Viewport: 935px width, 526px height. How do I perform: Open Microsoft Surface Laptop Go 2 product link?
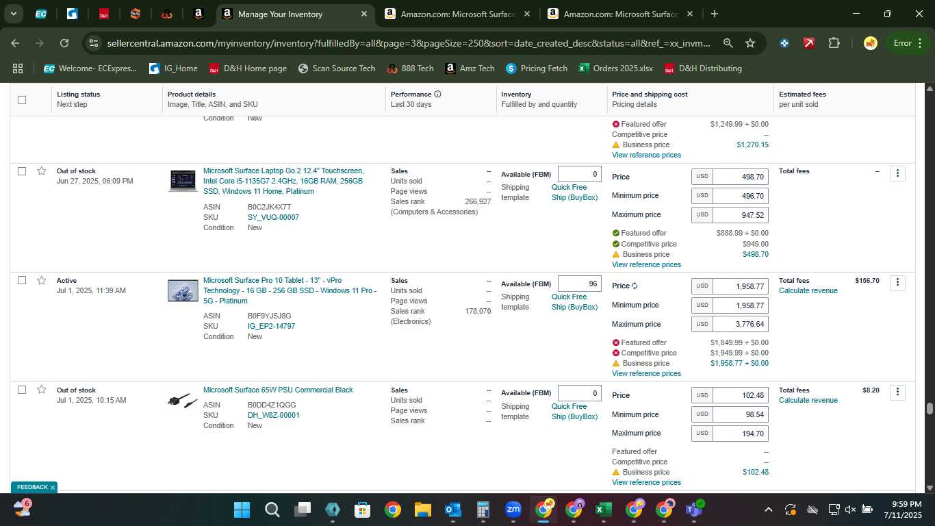(x=283, y=181)
